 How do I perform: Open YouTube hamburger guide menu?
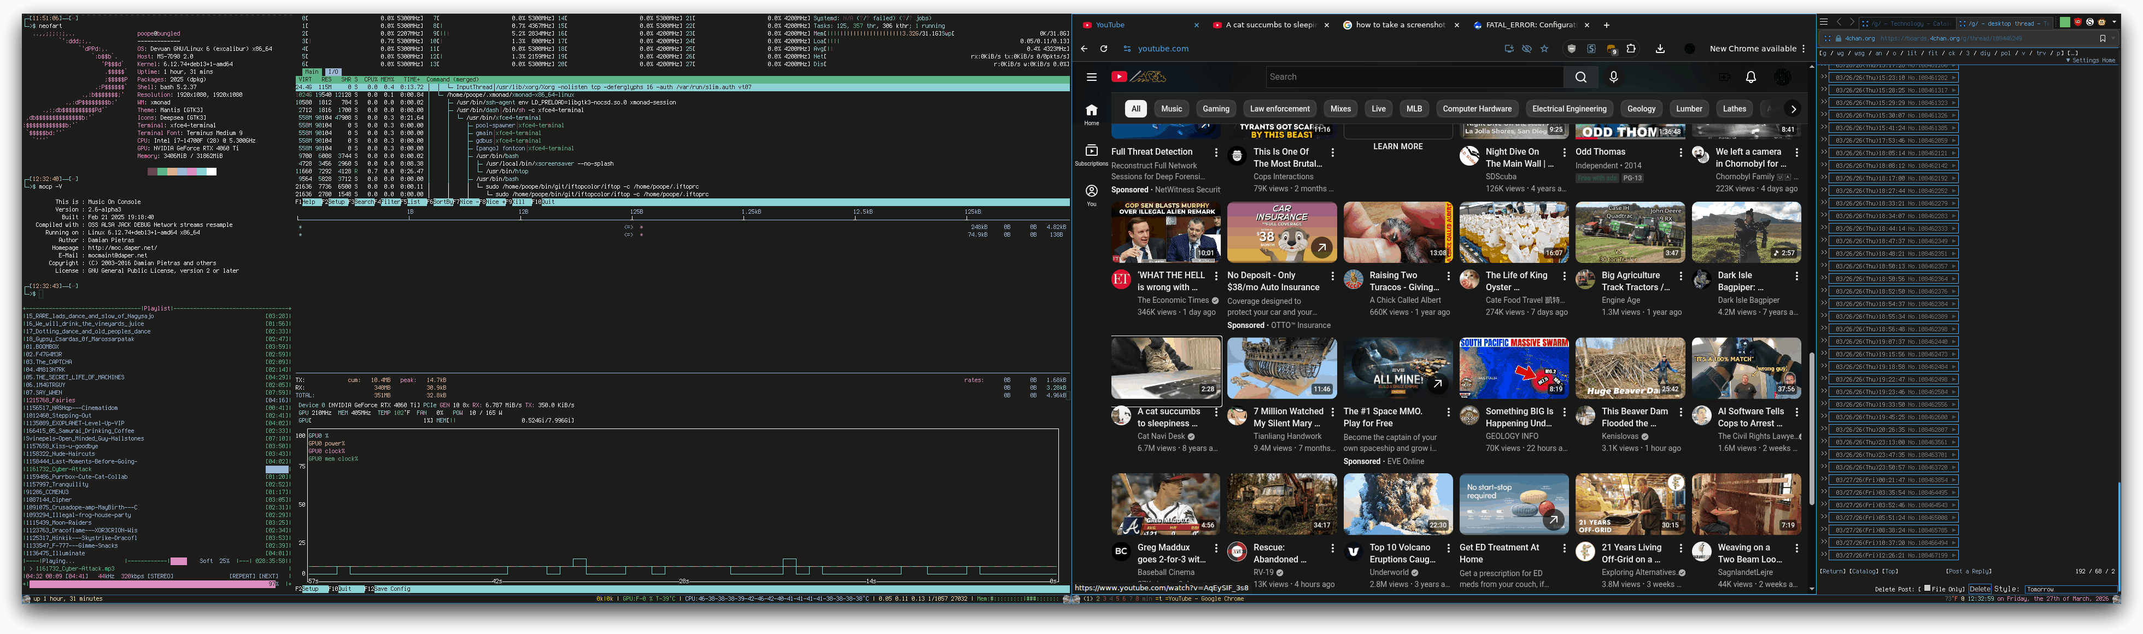click(1092, 77)
